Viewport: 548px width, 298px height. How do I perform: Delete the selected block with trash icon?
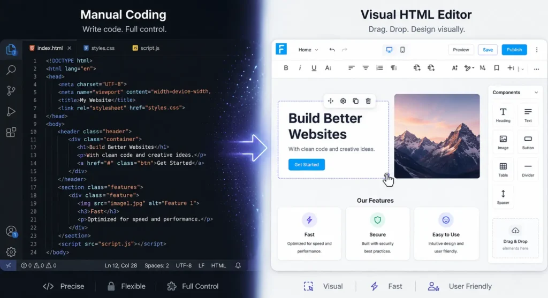[368, 101]
